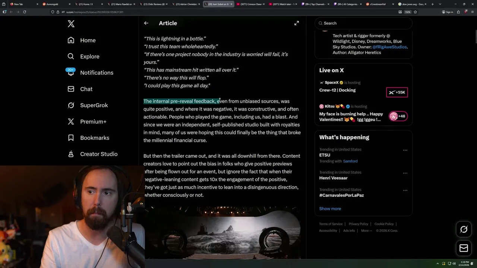The height and width of the screenshot is (268, 477).
Task: Open the Notifications bell
Action: (71, 73)
